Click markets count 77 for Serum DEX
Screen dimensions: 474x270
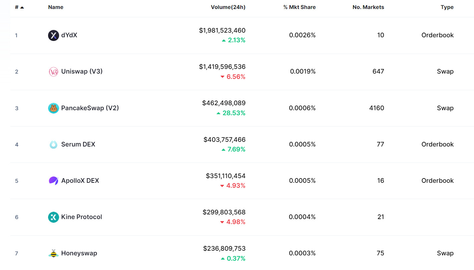pos(380,144)
